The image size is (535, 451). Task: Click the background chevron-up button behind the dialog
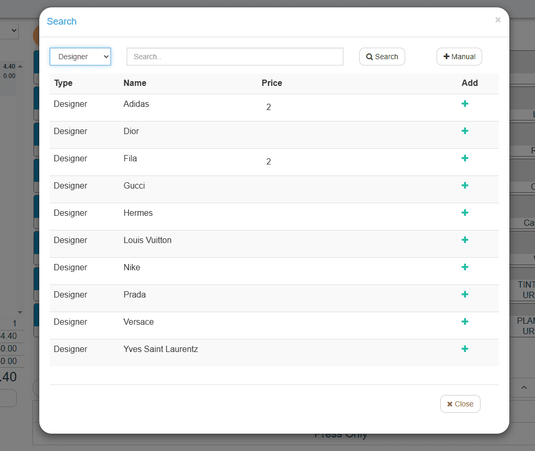[x=524, y=387]
